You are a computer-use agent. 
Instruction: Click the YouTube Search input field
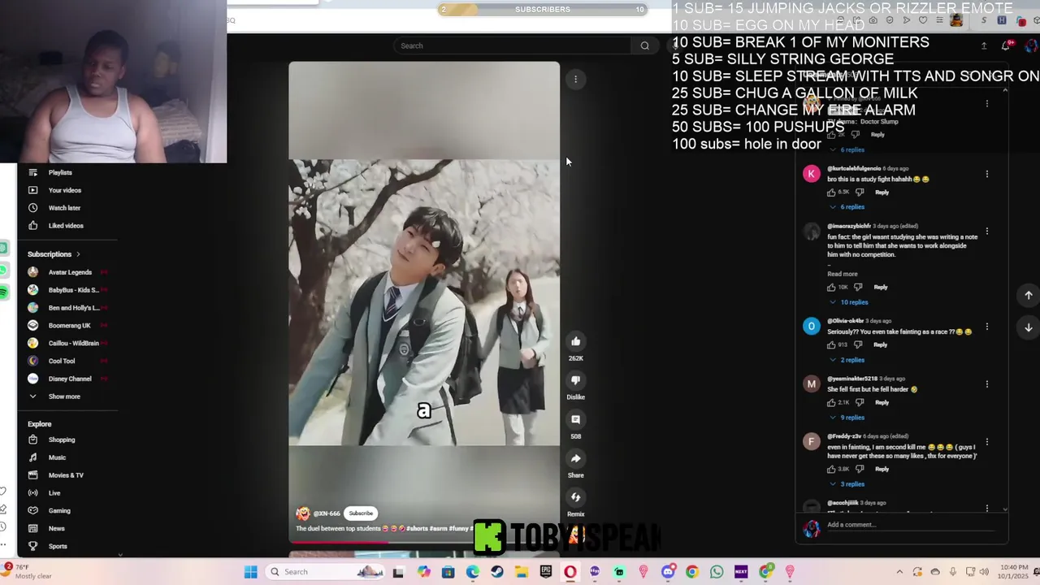point(513,45)
